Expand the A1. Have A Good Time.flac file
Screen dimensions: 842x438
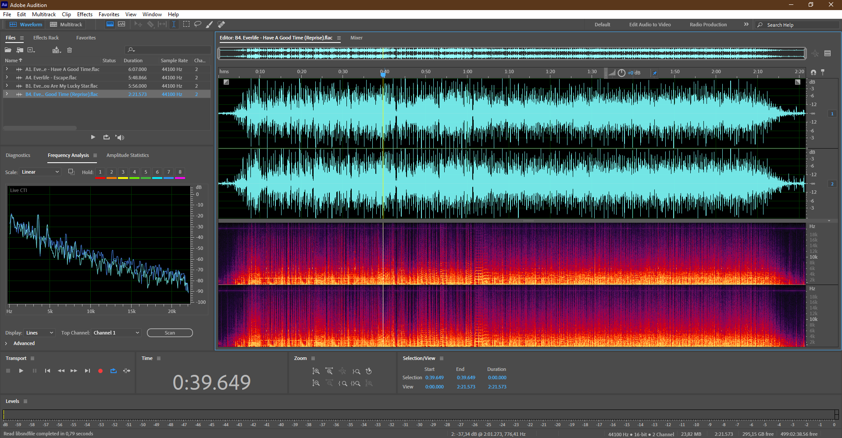[x=7, y=69]
